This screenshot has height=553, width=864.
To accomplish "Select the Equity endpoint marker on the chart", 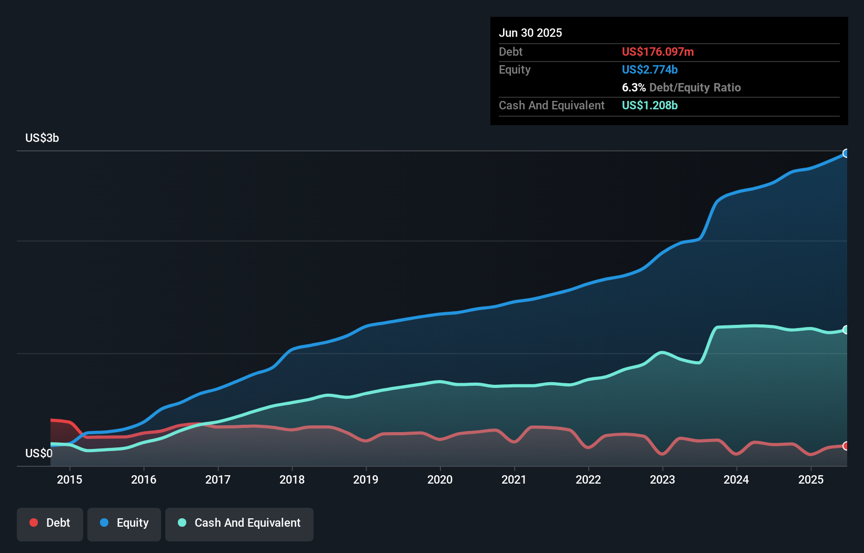I will click(x=846, y=153).
